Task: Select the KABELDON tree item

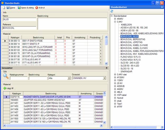Action: [x=126, y=25]
